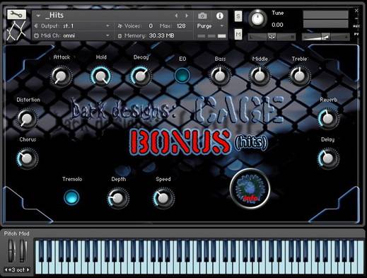Click the Treble EQ knob
The width and height of the screenshot is (367, 278).
tap(300, 76)
